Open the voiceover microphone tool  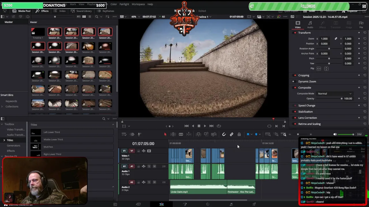[139, 134]
